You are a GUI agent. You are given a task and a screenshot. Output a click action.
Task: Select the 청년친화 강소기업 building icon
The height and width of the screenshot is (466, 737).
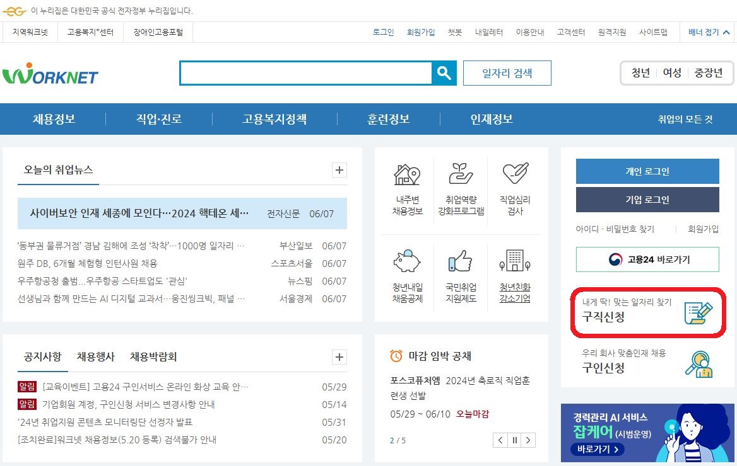click(x=516, y=268)
